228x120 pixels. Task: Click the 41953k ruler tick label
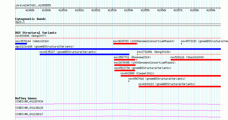click(x=112, y=10)
